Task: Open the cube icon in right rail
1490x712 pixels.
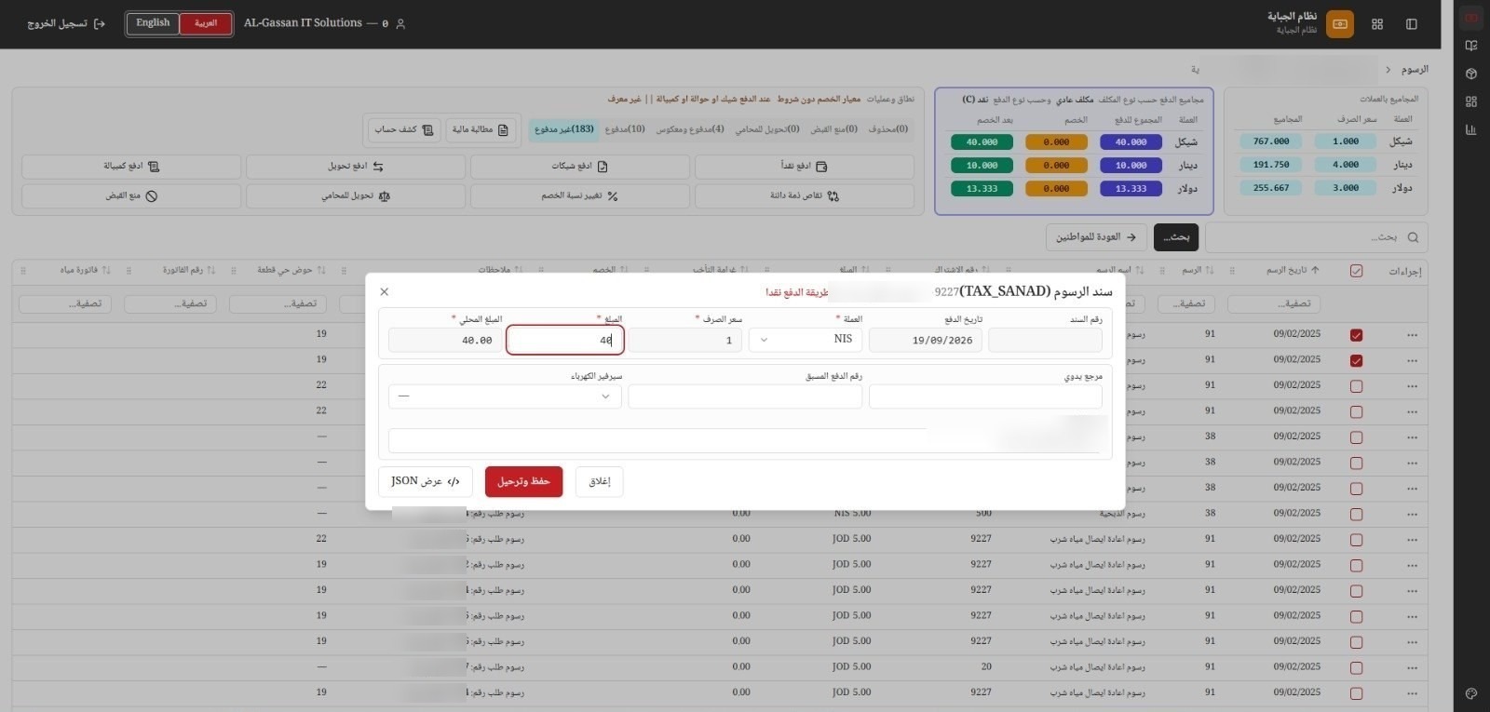Action: [1471, 74]
